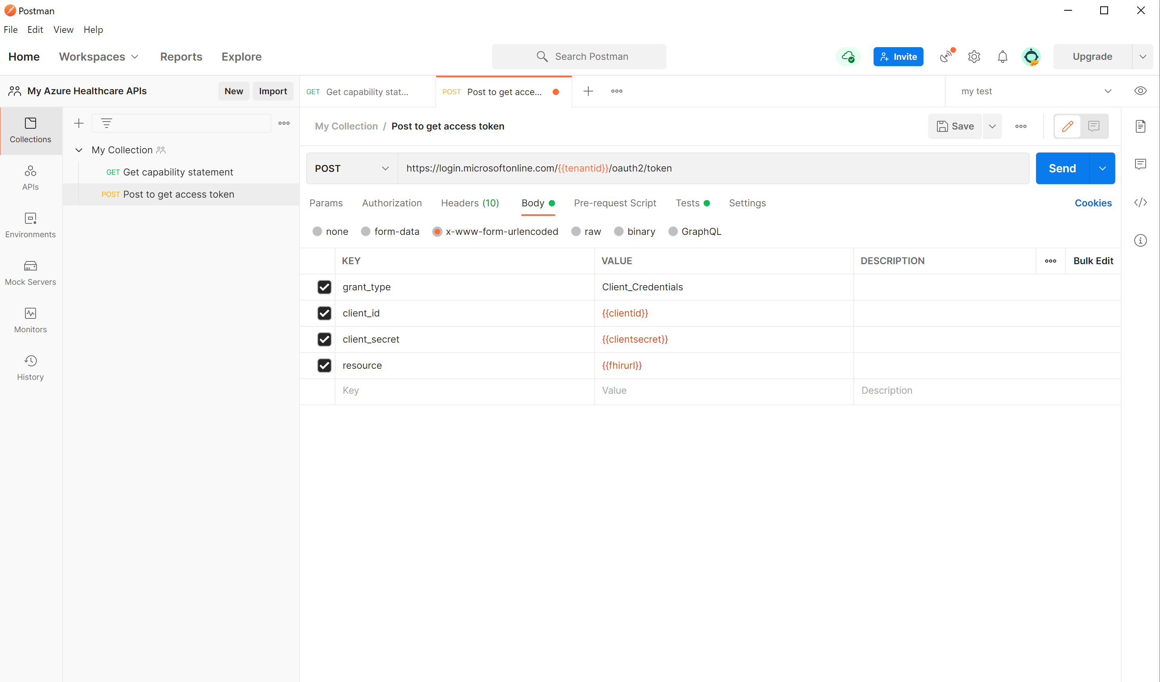Open the code snippet icon
The image size is (1160, 682).
coord(1140,202)
